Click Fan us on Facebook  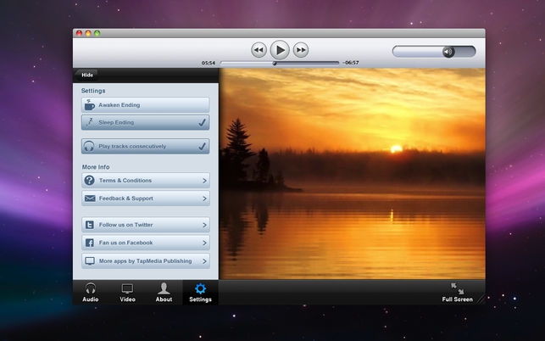[145, 243]
